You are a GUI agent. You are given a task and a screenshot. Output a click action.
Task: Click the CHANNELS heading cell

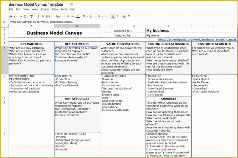(169, 99)
